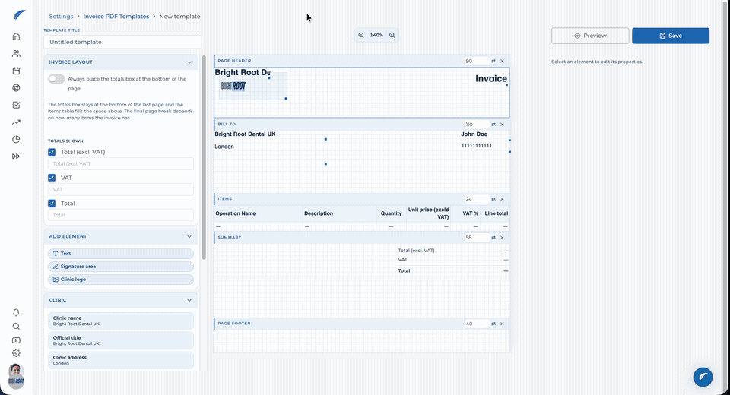This screenshot has height=395, width=730.
Task: Open the calendar icon in sidebar
Action: pos(16,71)
